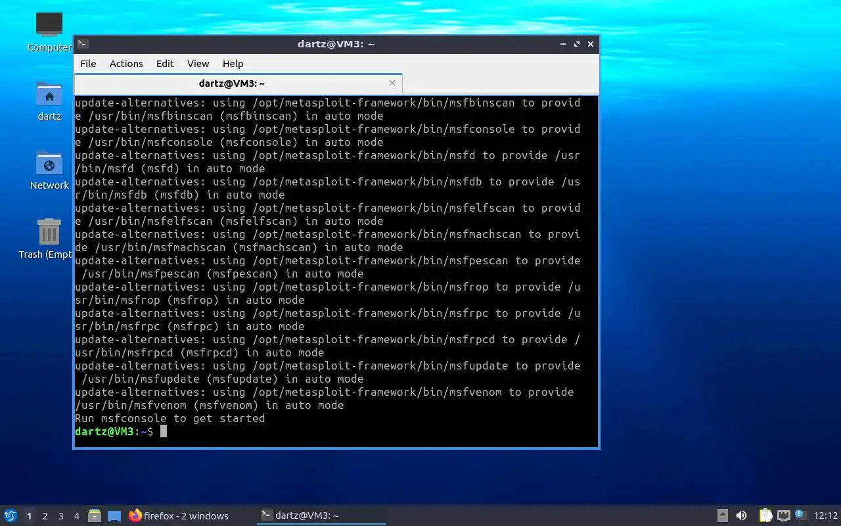Switch to virtual desktop 2
Viewport: 841px width, 526px height.
tap(45, 516)
